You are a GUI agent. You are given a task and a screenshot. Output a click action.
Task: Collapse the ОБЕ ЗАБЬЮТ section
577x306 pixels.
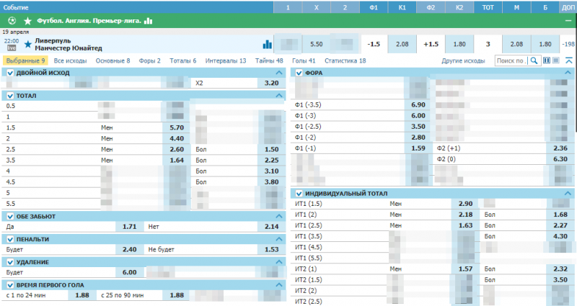coord(278,216)
